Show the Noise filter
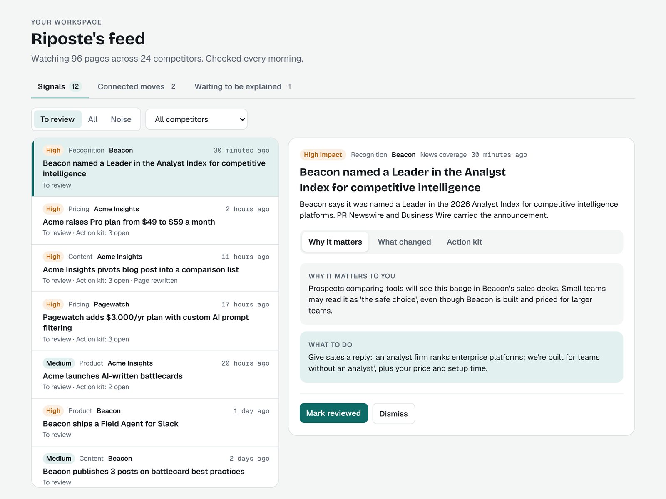 click(x=121, y=119)
